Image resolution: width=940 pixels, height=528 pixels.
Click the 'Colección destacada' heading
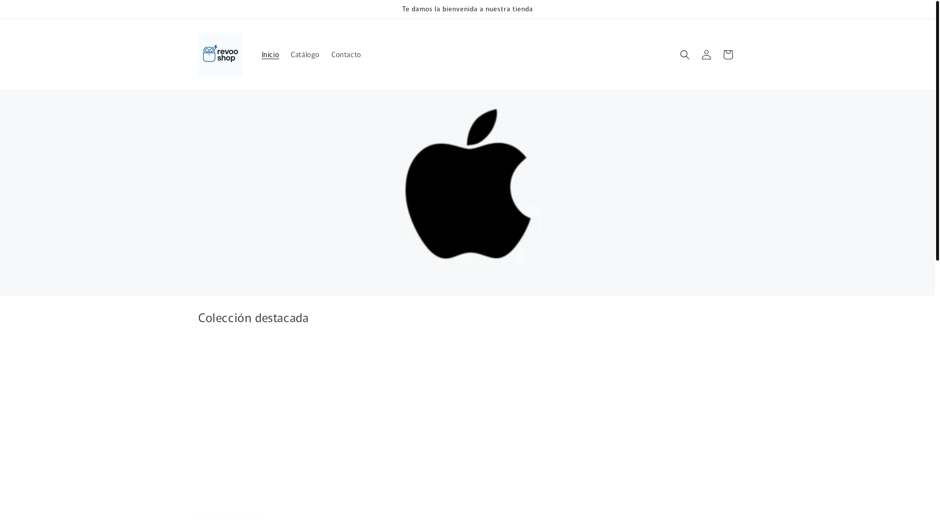click(x=253, y=318)
